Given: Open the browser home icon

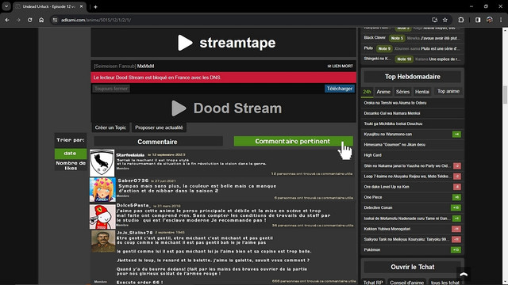Looking at the screenshot, I should [41, 20].
